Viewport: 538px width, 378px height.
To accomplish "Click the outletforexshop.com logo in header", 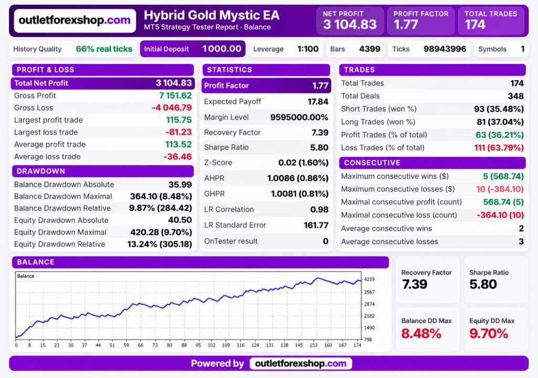I will coord(75,20).
